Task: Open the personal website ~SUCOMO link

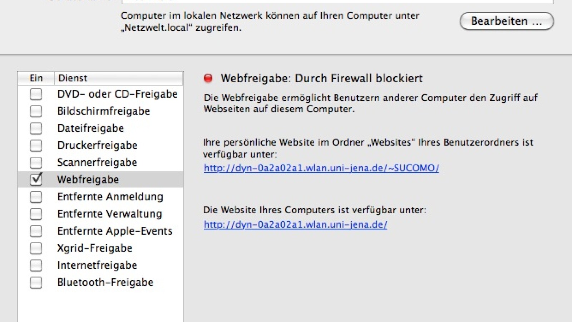Action: pyautogui.click(x=321, y=168)
